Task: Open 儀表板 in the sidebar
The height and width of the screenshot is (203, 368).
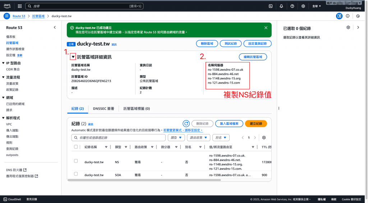Action: pyautogui.click(x=11, y=37)
